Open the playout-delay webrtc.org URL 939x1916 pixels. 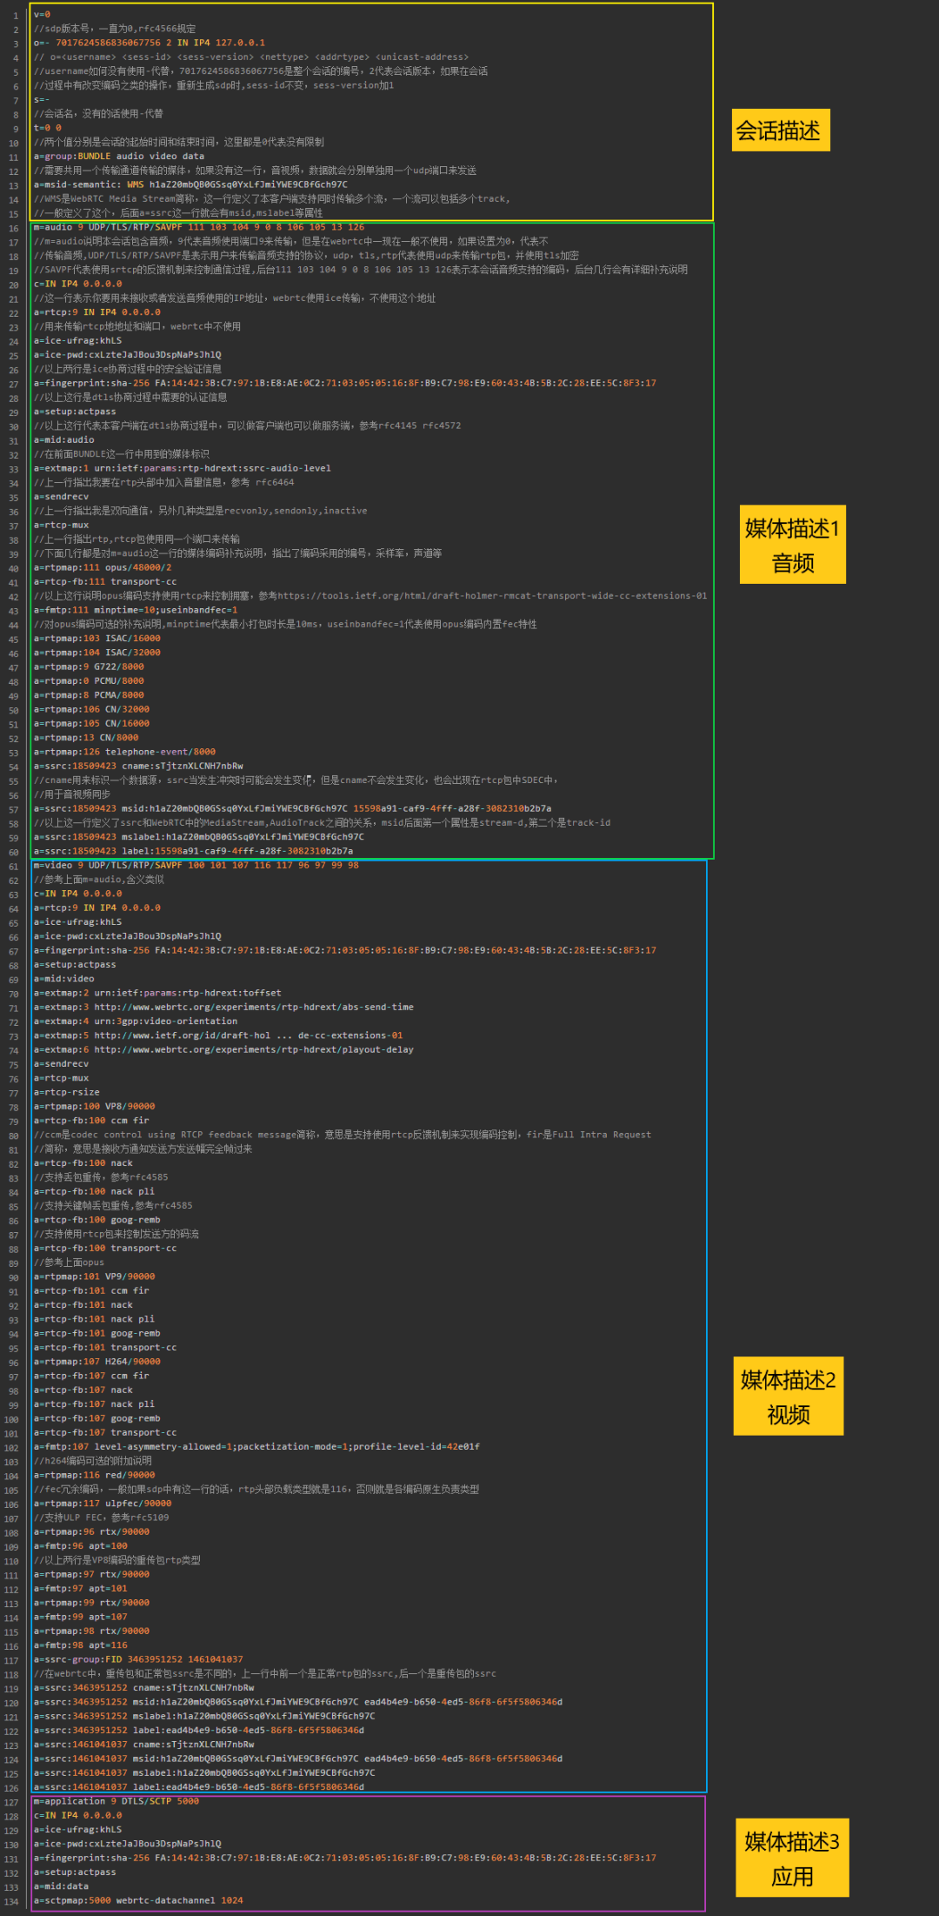(x=254, y=1049)
